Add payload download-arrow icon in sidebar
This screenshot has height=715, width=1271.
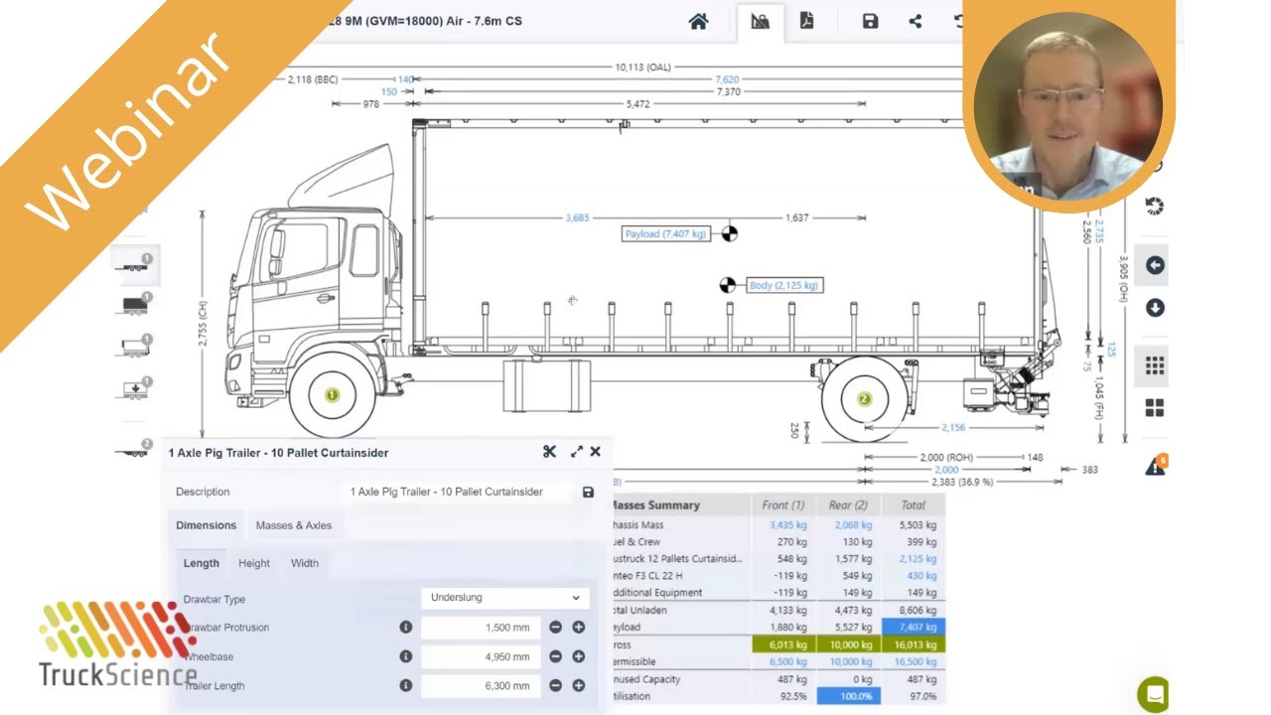133,388
